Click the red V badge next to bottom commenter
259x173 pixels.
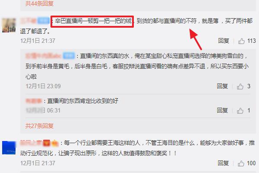point(47,143)
